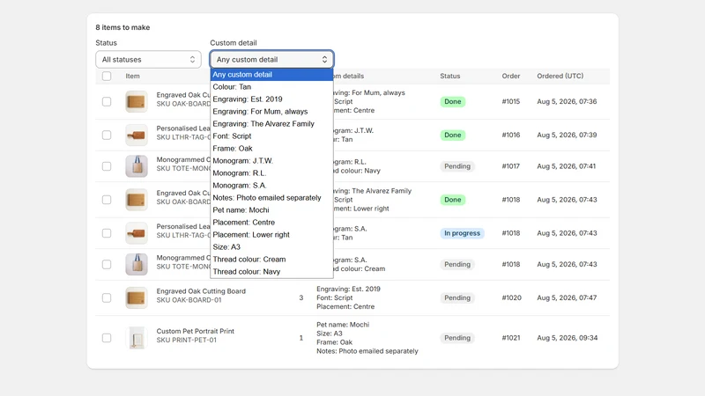The width and height of the screenshot is (705, 396).
Task: Select Monogram: R.L. option
Action: pos(271,173)
